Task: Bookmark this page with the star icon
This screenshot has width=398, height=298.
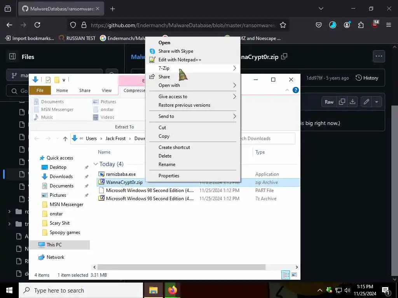Action: (283, 25)
